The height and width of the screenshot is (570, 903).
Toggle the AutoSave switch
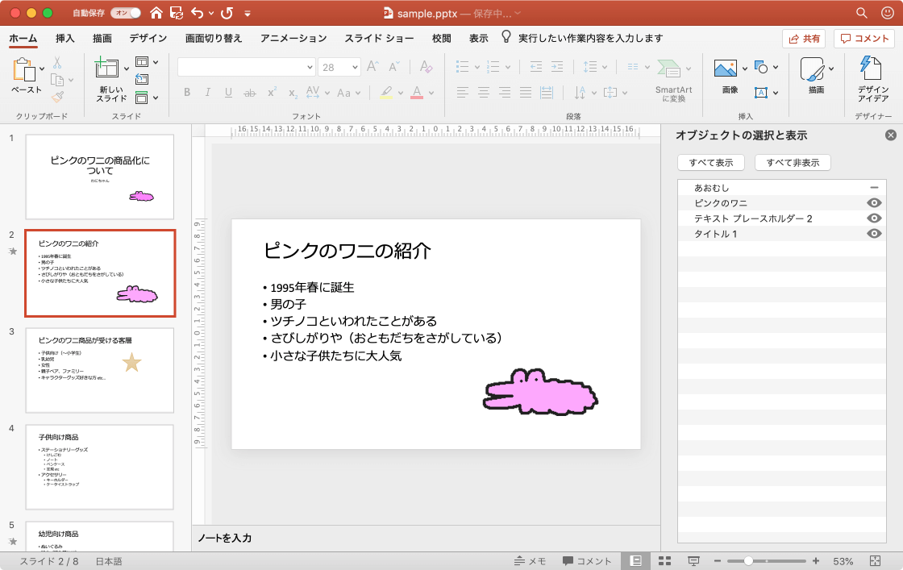[125, 13]
